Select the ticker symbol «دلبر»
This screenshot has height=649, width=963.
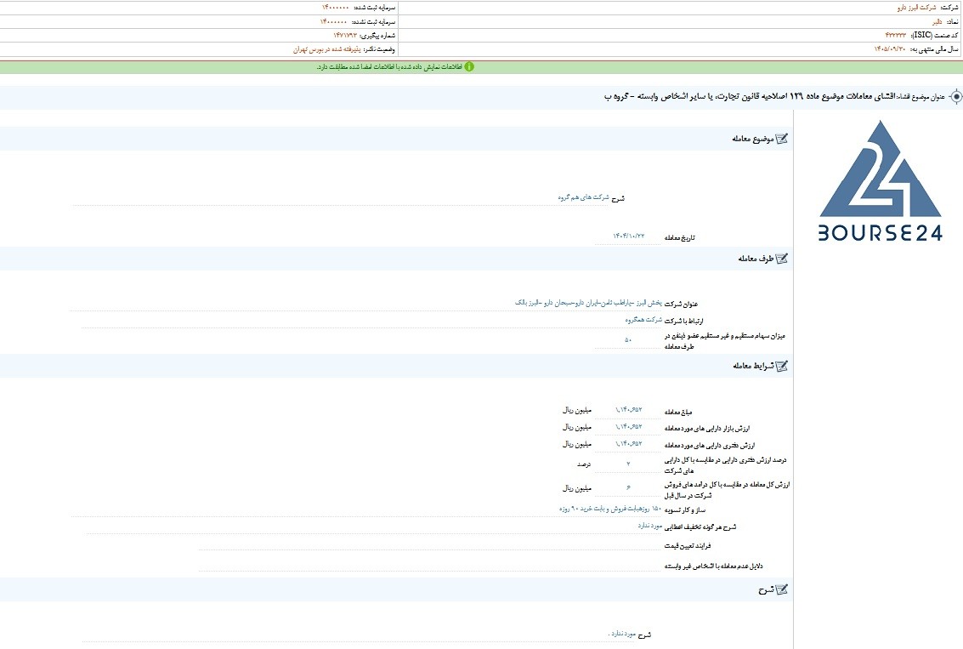937,21
